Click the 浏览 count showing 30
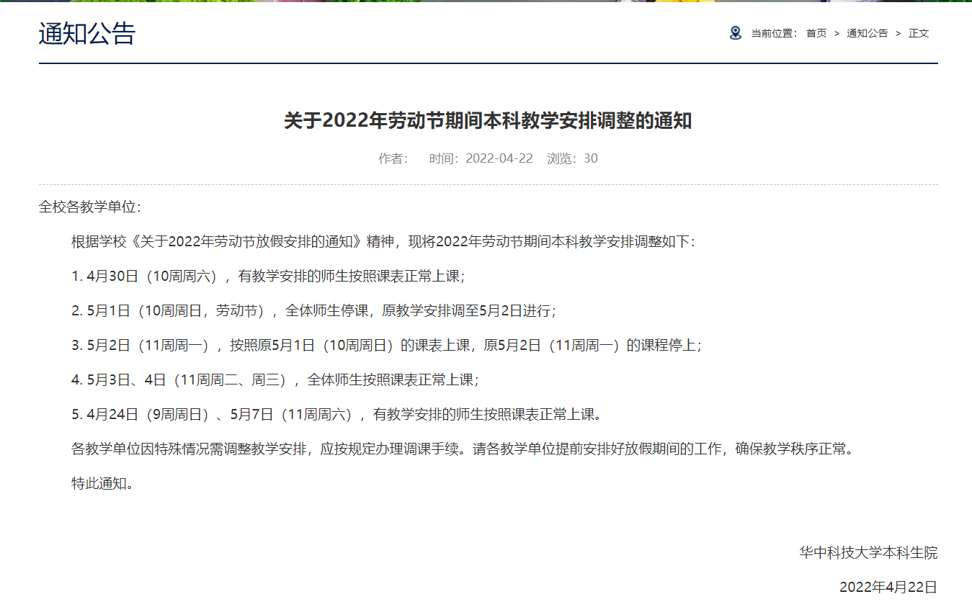This screenshot has width=972, height=607. [572, 158]
